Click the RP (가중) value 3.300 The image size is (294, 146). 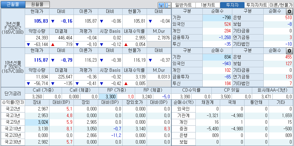click(108, 97)
